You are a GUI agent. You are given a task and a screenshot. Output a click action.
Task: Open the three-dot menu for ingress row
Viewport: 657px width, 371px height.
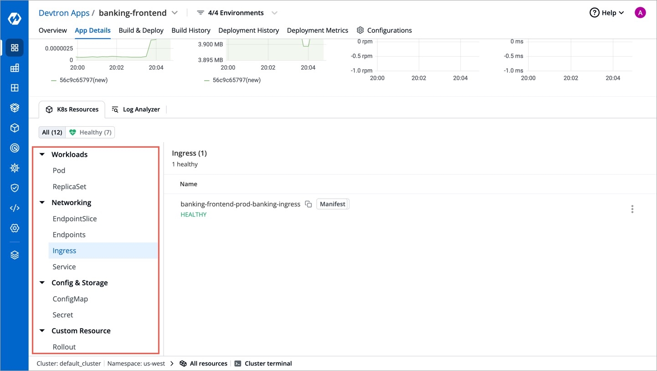tap(632, 209)
